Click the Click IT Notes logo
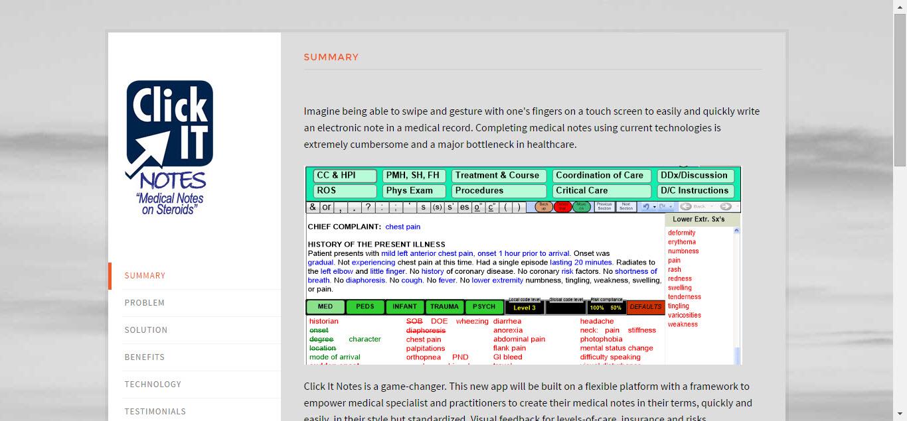The width and height of the screenshot is (907, 421). 169,148
